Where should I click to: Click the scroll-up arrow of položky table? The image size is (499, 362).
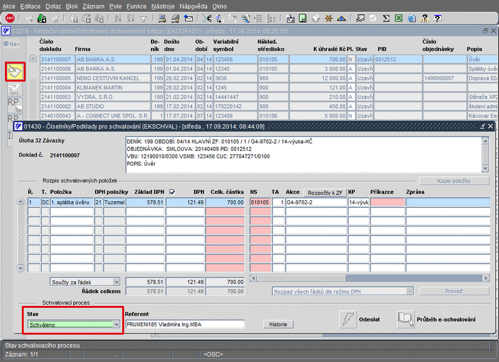(x=21, y=201)
